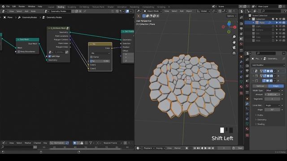Play animation forward button
287x161 pixels.
click(x=205, y=148)
